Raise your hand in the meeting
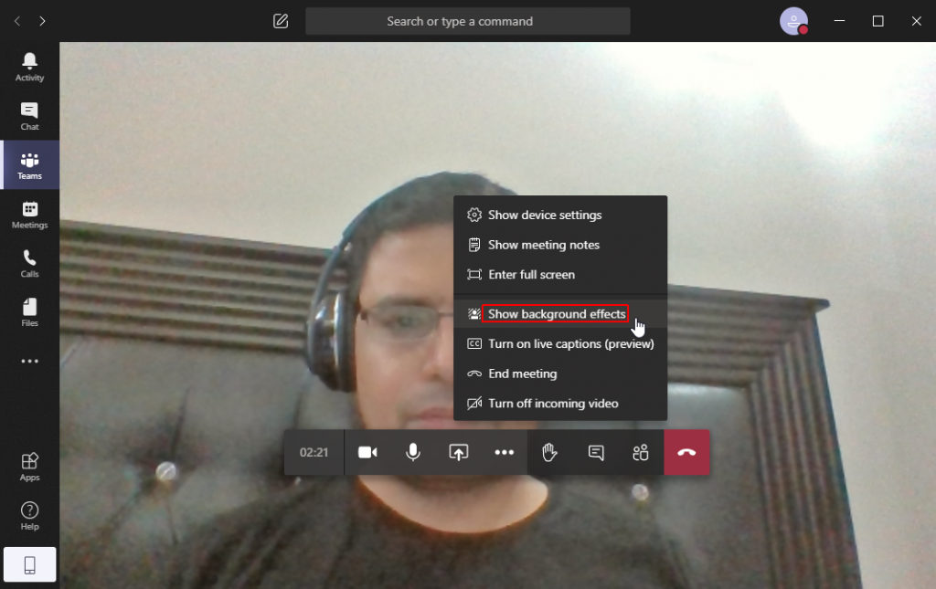Image resolution: width=936 pixels, height=589 pixels. click(x=549, y=452)
